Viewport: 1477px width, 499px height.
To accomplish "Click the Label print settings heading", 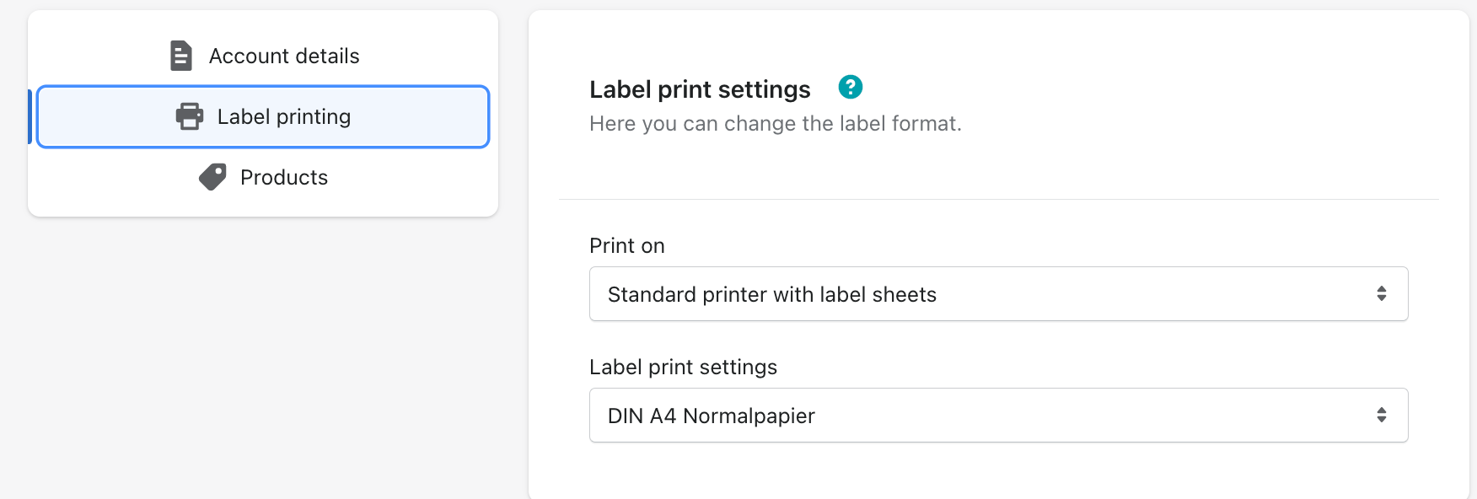I will 700,89.
